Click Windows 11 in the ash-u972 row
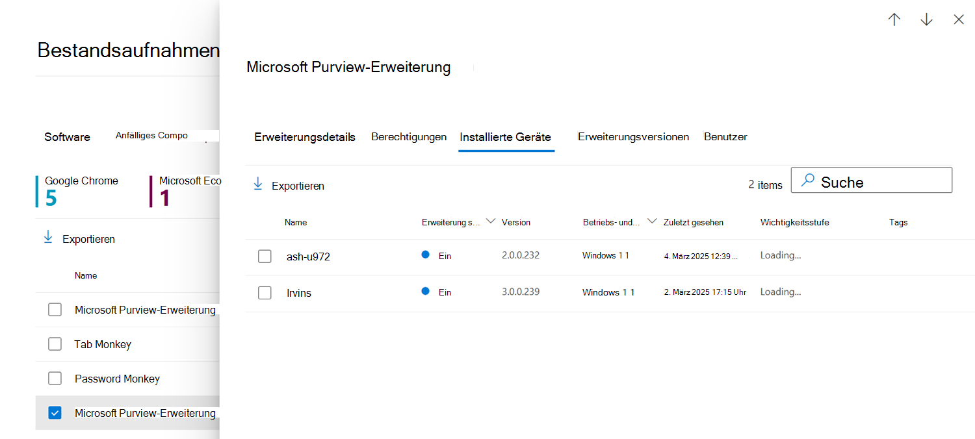 coord(606,255)
